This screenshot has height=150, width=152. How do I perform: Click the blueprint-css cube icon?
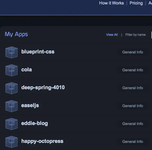[12, 52]
